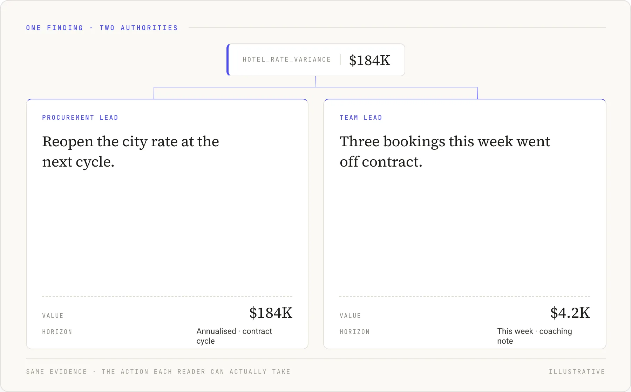The image size is (631, 392).
Task: Click the $184K value in the top finding chip
Action: pyautogui.click(x=369, y=60)
